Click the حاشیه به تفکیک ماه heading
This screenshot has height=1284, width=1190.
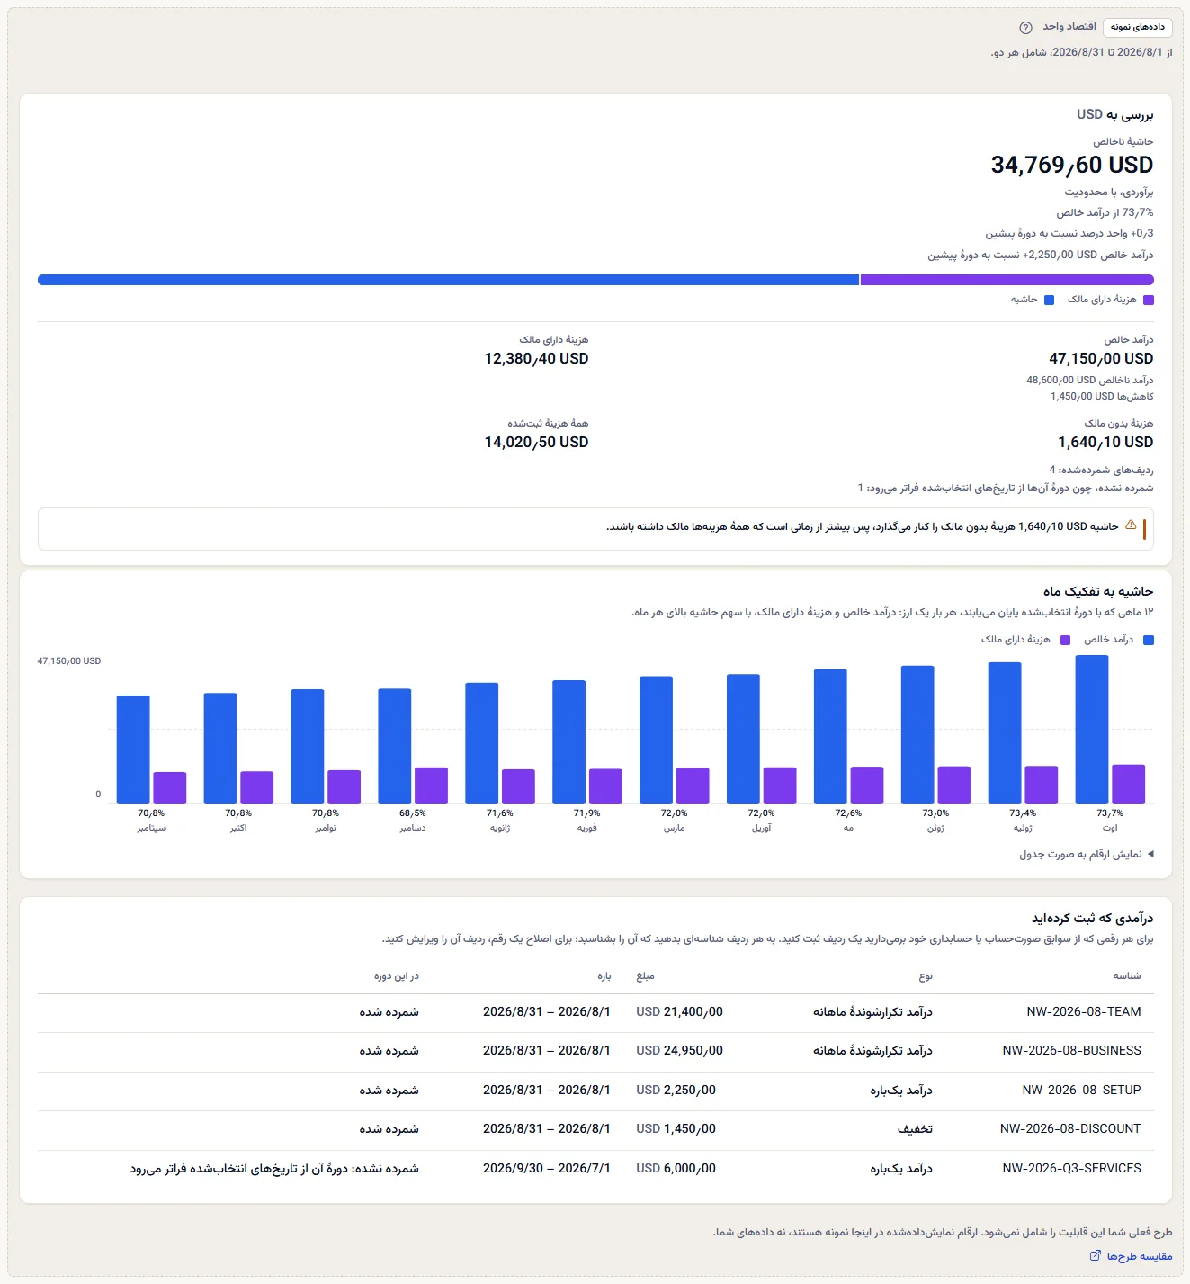coord(1098,592)
